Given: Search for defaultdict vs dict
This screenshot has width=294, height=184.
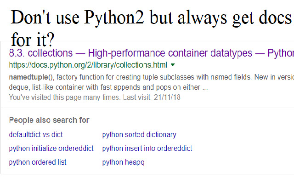Looking at the screenshot, I should click(36, 135).
